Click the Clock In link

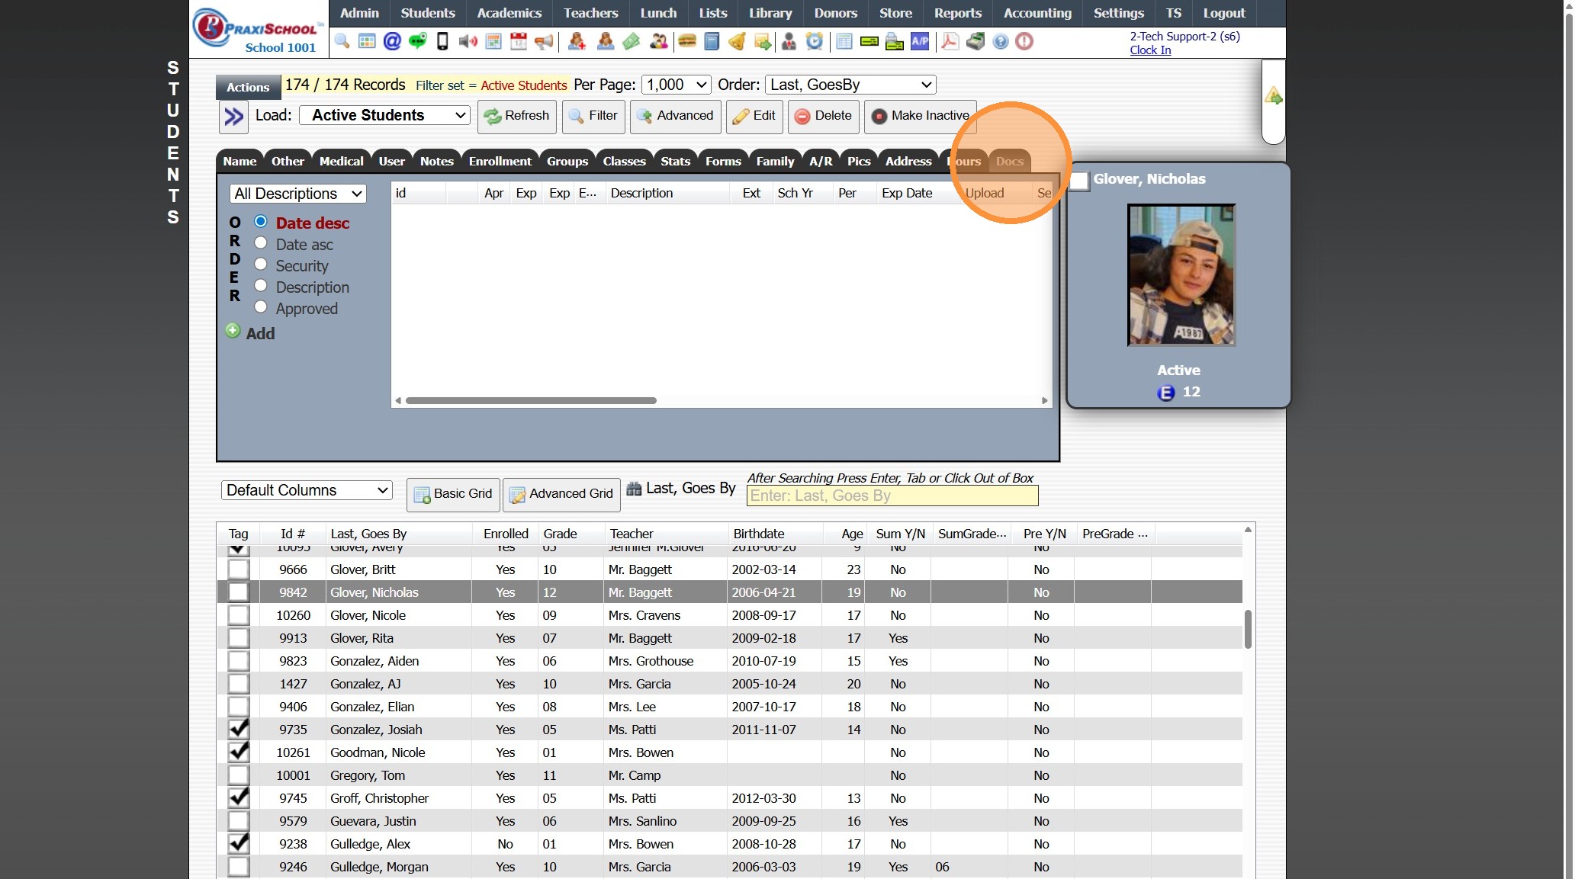(x=1149, y=50)
